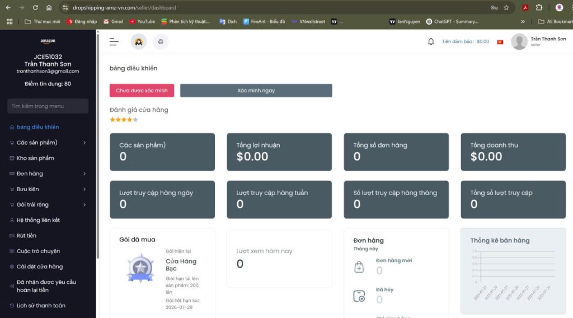573x318 pixels.
Task: Click the Tổng lợi nhuận $0.00 card
Action: [279, 152]
